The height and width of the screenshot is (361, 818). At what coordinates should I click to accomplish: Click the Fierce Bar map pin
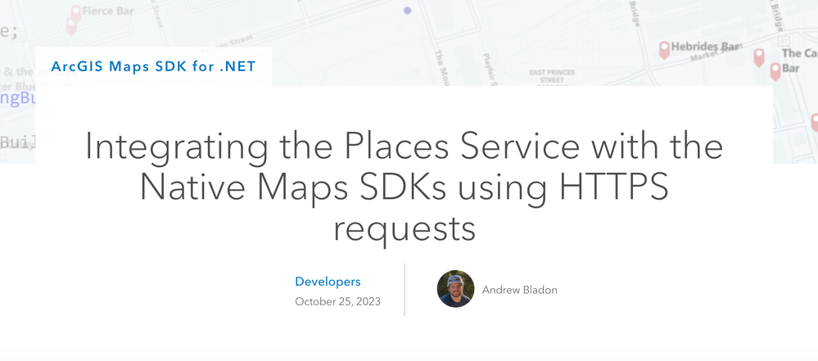76,14
